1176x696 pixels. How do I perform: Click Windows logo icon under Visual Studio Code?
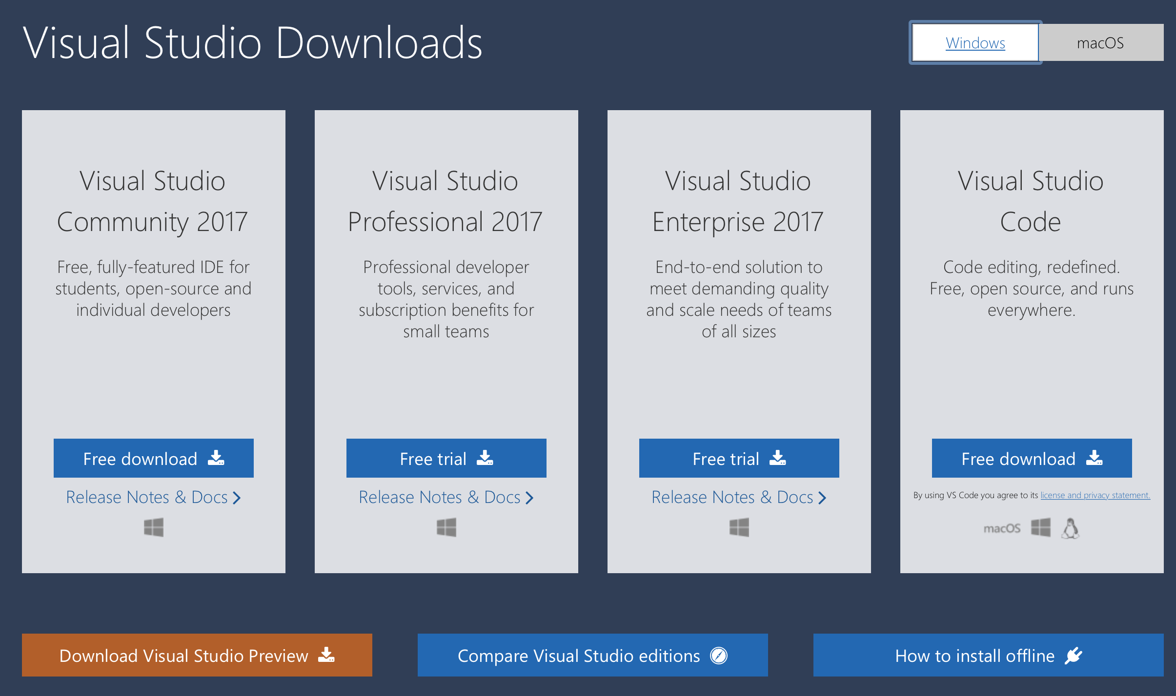1041,527
